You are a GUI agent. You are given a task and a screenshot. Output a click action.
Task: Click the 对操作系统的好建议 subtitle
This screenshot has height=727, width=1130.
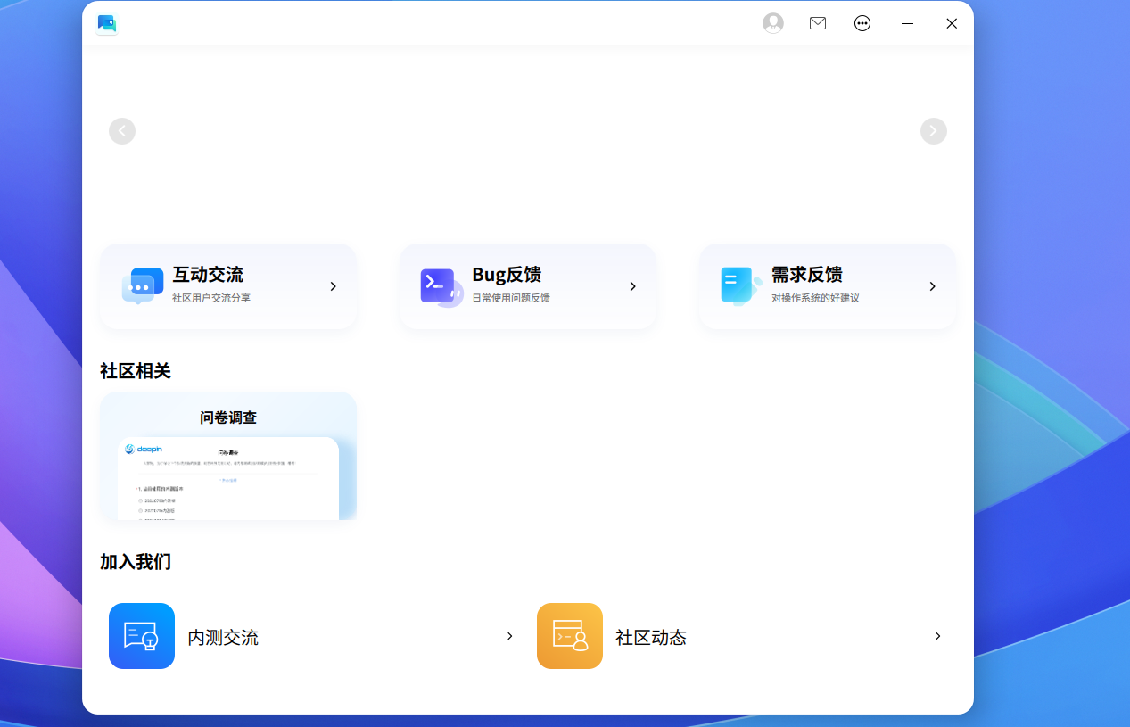[816, 298]
